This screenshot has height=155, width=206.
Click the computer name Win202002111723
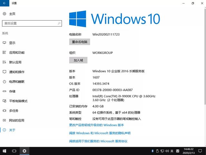tap(106, 34)
